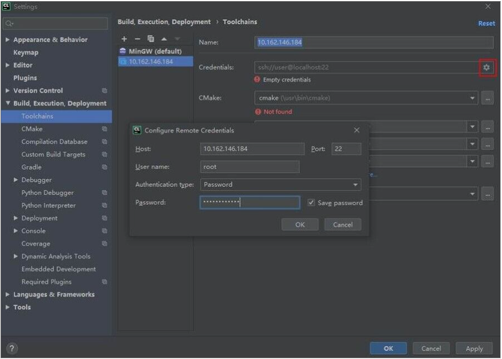This screenshot has width=502, height=359.
Task: Click the Host input field
Action: pos(252,149)
